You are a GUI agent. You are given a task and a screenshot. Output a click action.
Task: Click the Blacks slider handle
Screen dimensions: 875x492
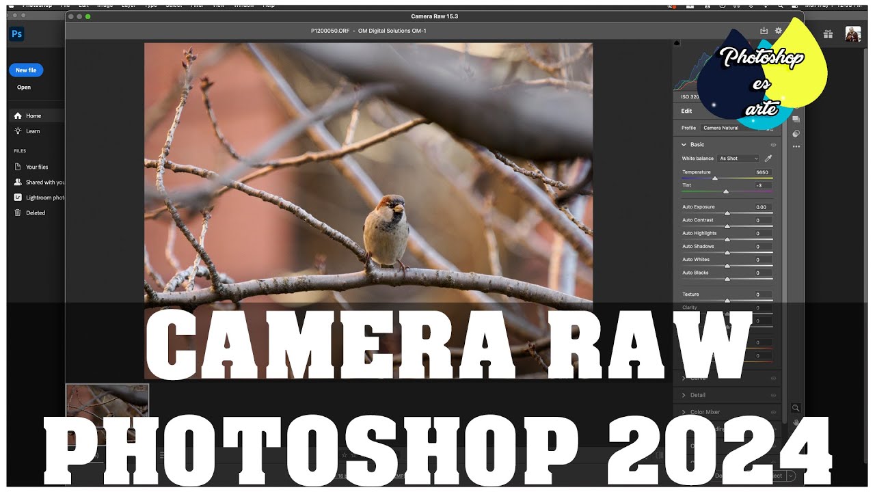pos(727,279)
